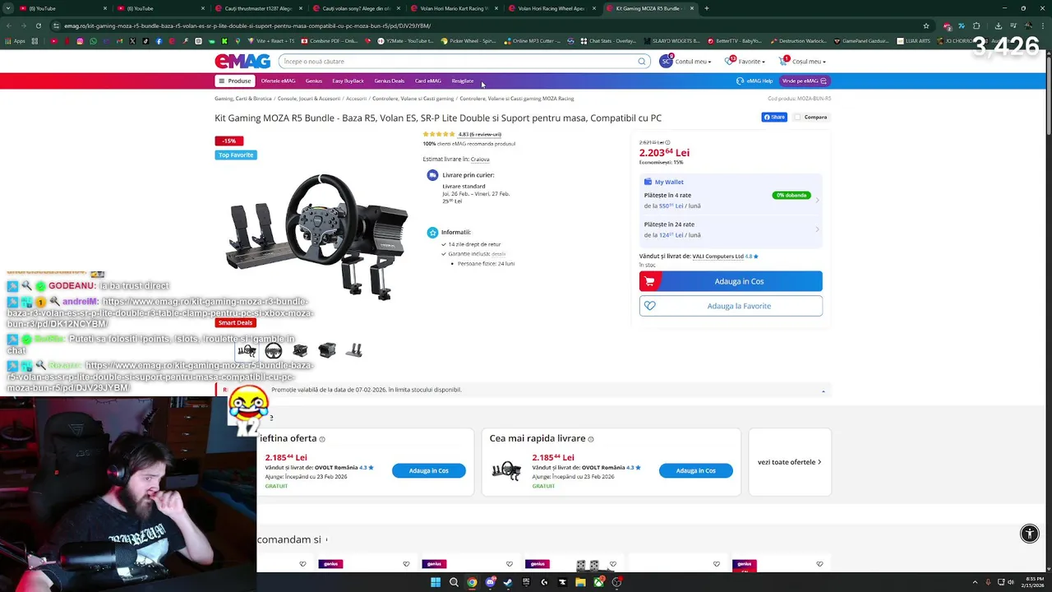Open Genius menu item

click(x=314, y=81)
